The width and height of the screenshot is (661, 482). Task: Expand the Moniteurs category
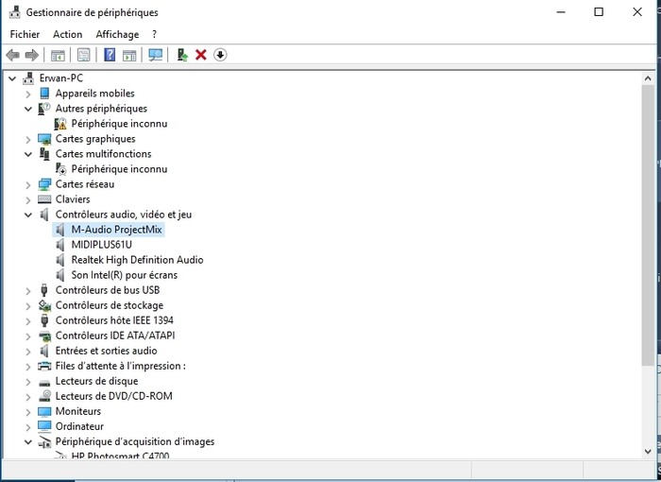click(28, 412)
